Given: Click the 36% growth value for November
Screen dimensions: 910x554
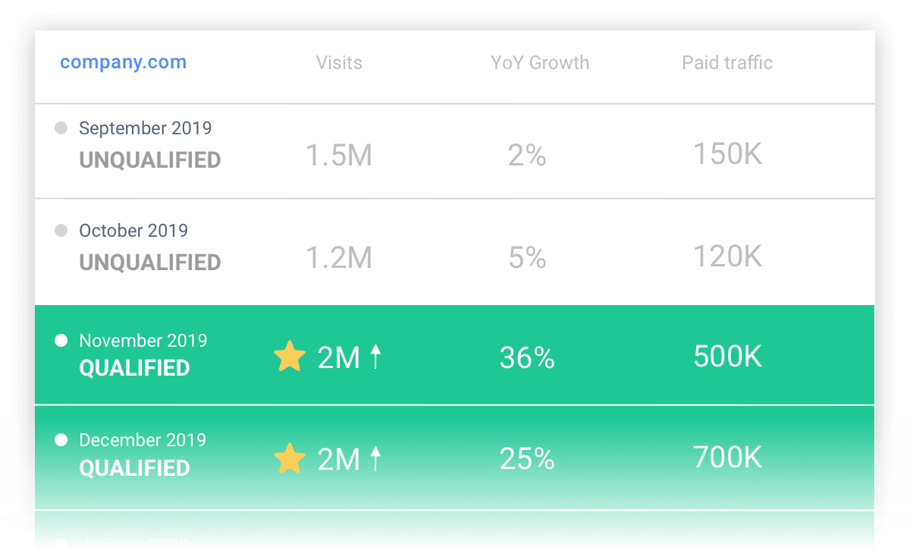Looking at the screenshot, I should coord(526,357).
